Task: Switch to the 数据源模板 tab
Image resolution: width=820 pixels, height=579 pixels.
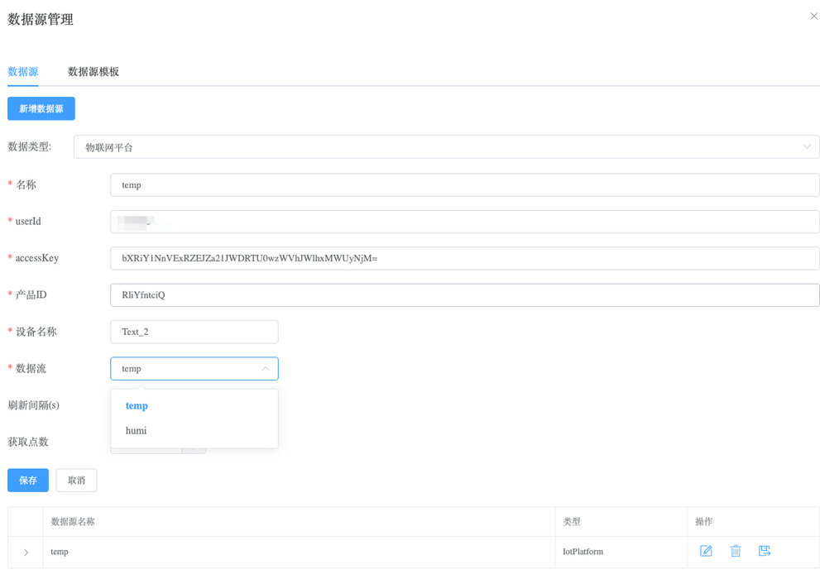Action: pyautogui.click(x=94, y=72)
